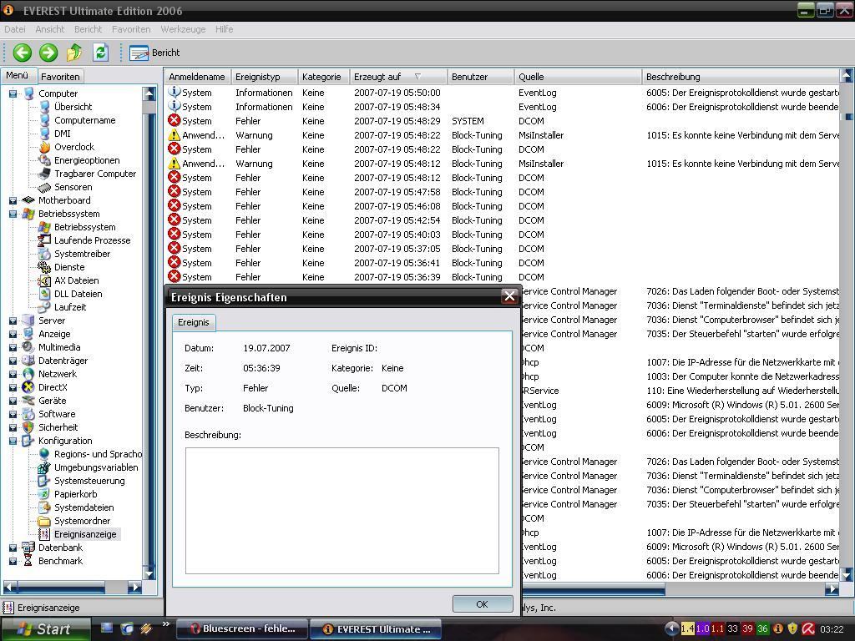The width and height of the screenshot is (855, 641).
Task: Open the Bluescreen taskbar window
Action: pyautogui.click(x=241, y=629)
